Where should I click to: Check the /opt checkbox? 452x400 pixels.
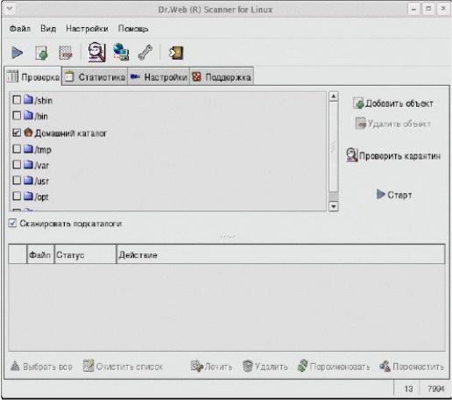[x=17, y=196]
